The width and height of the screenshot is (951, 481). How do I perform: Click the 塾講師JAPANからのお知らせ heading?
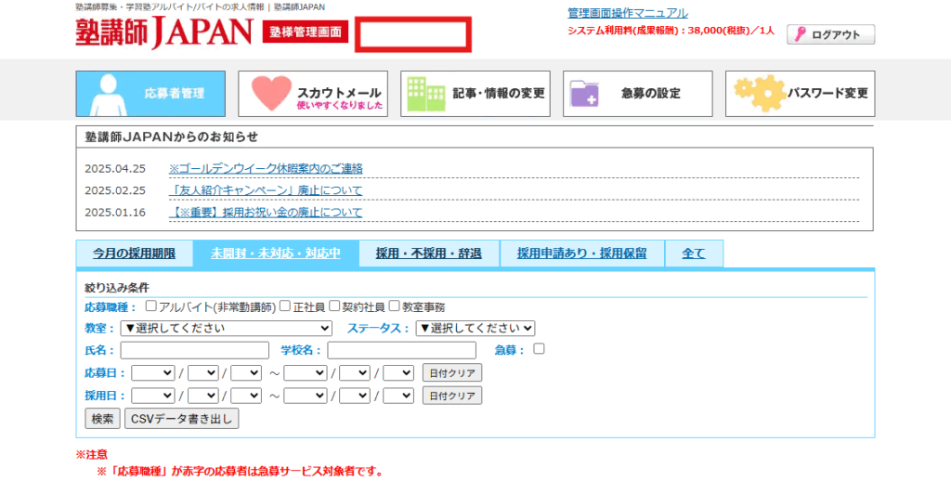point(172,137)
